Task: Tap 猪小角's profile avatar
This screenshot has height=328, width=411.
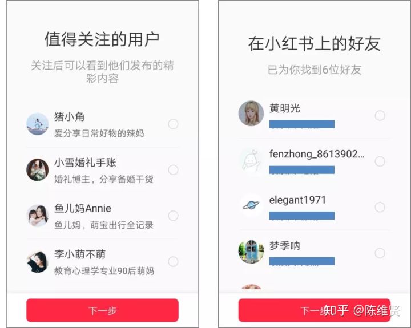Action: click(38, 124)
